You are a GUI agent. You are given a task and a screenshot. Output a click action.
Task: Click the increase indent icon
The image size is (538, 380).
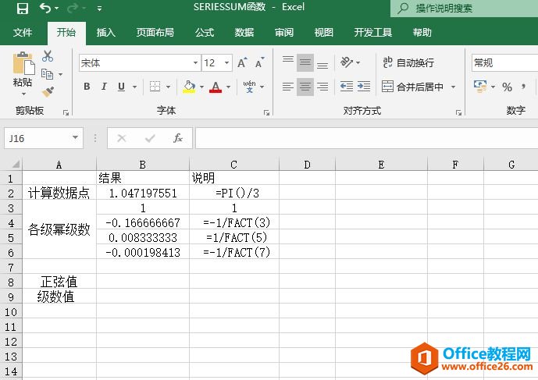[x=365, y=87]
